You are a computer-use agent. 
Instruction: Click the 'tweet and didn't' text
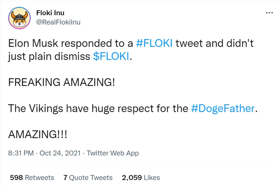tap(214, 43)
